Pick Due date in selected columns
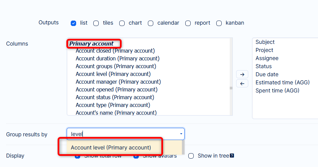 (267, 74)
